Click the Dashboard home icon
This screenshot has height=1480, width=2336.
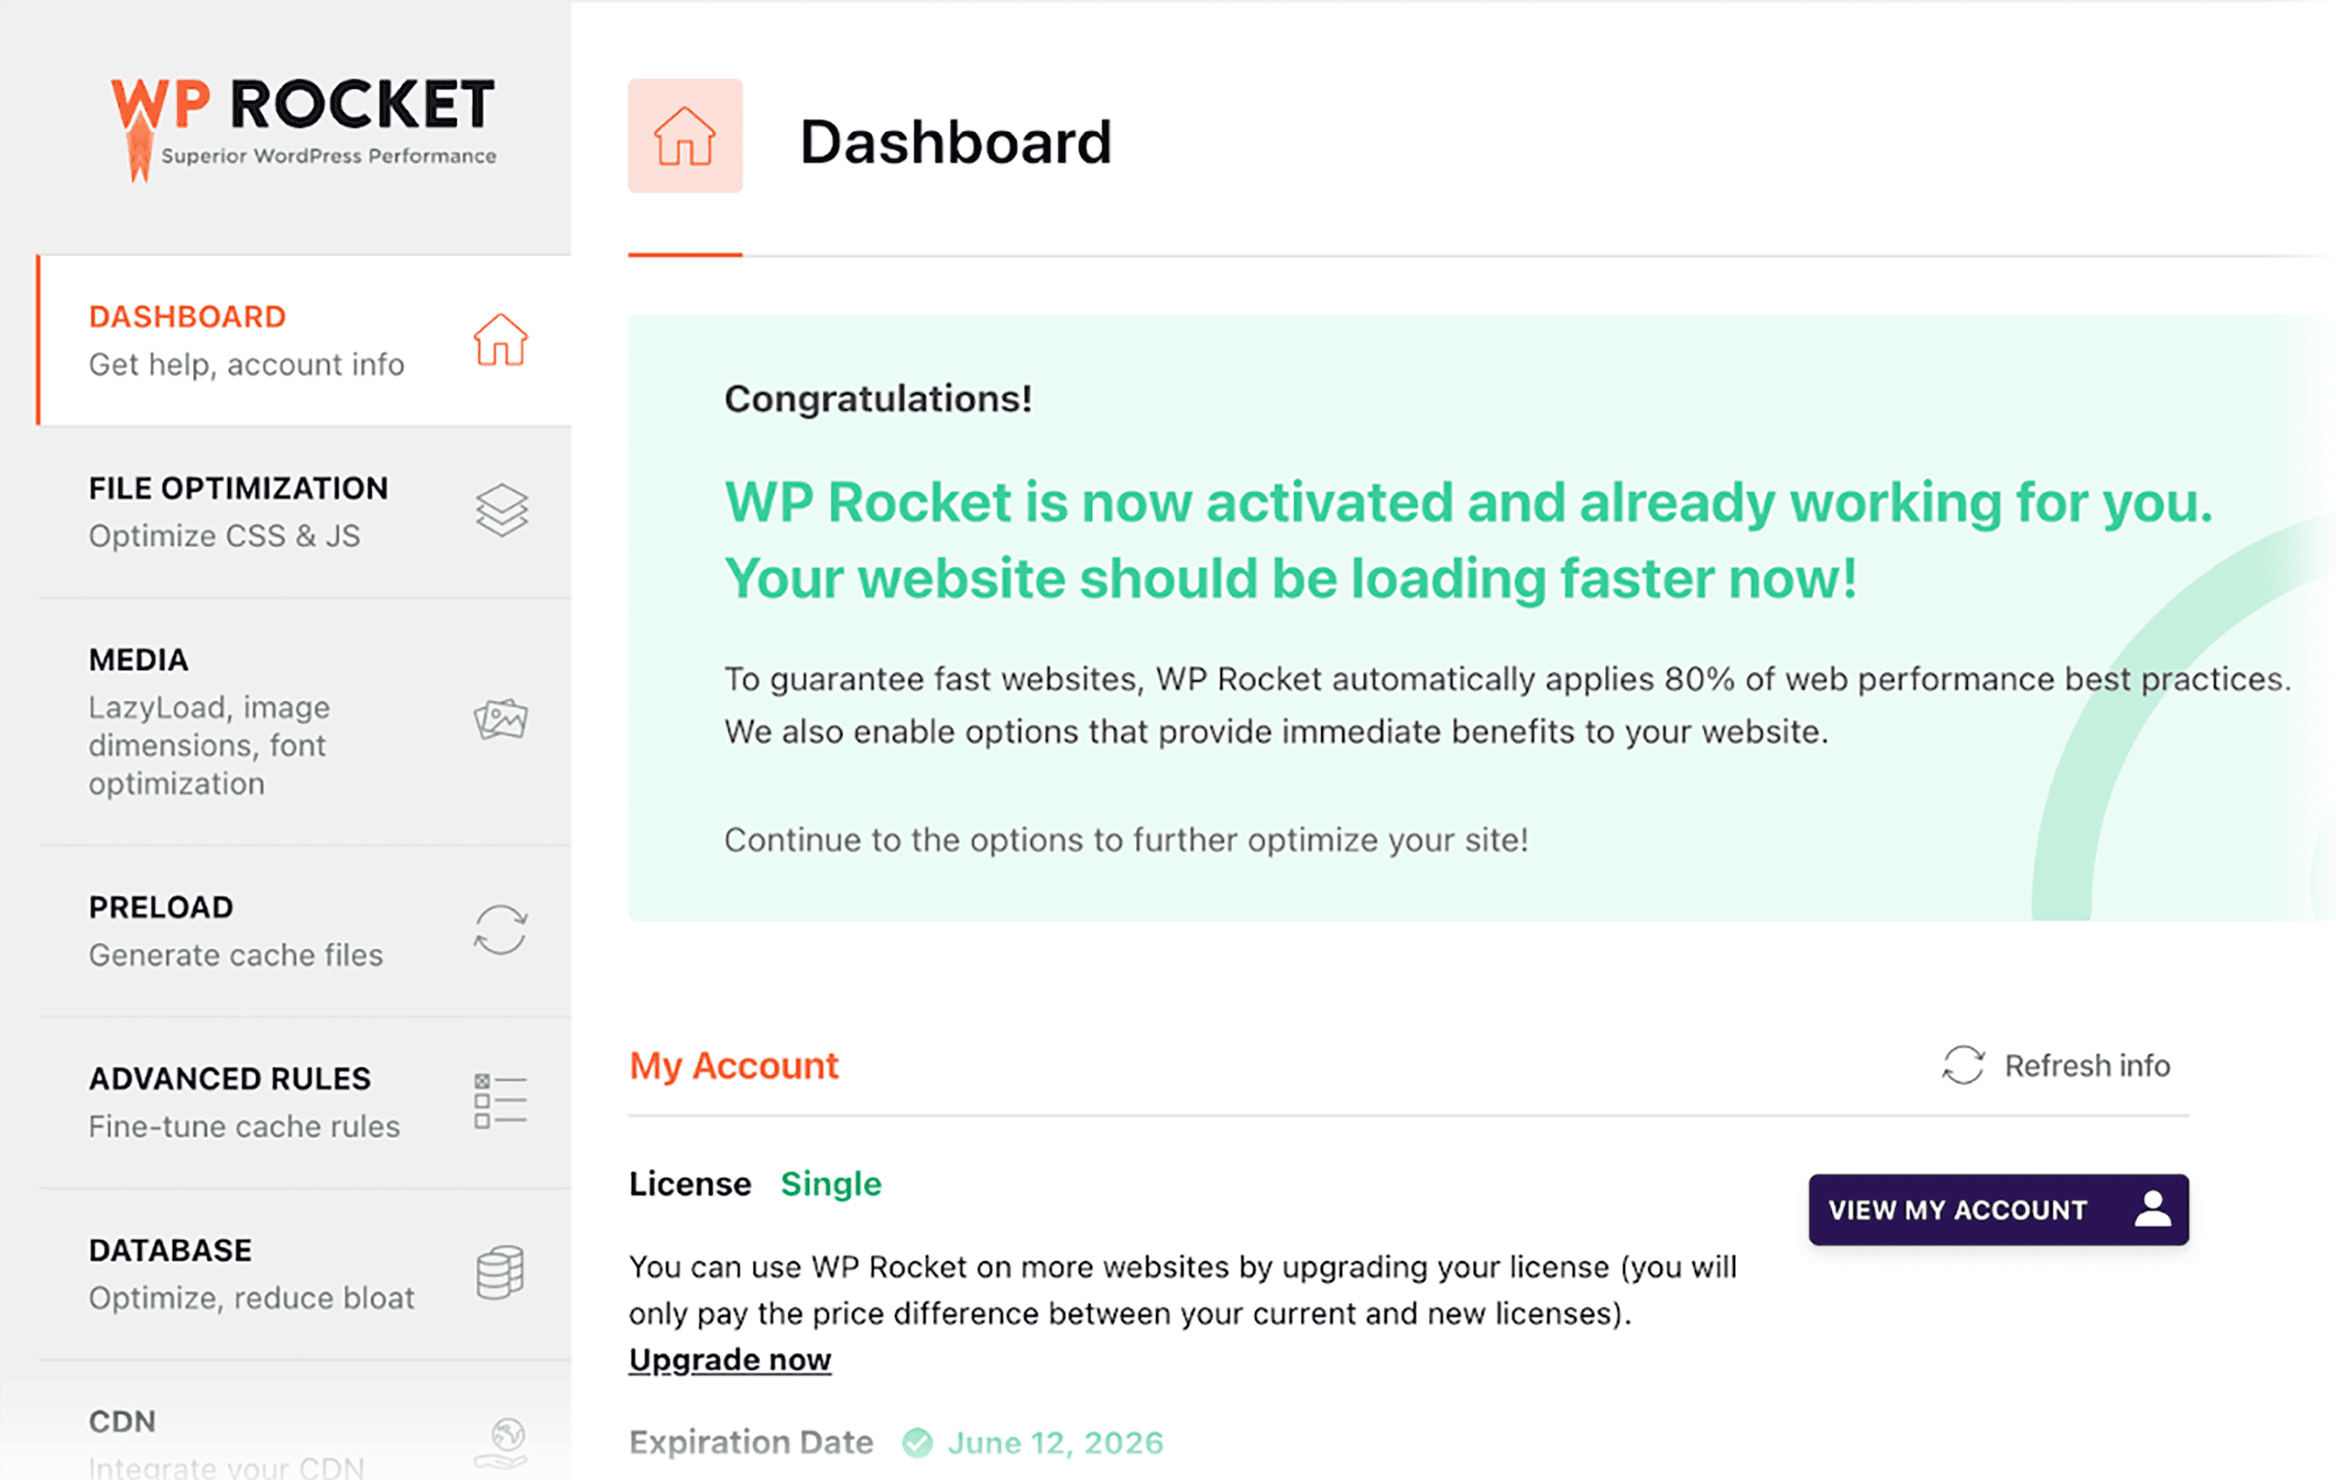499,341
